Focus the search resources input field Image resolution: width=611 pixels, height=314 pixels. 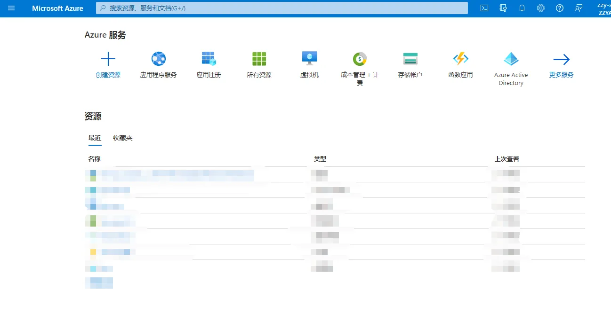click(x=282, y=8)
